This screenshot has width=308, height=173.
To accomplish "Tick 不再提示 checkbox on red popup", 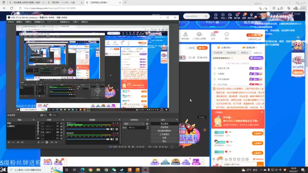I will coord(214,112).
